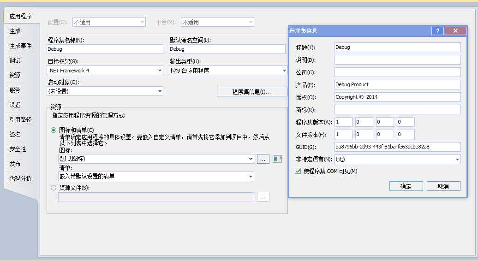This screenshot has height=261, width=478.
Task: Click the 确定 button
Action: (406, 186)
